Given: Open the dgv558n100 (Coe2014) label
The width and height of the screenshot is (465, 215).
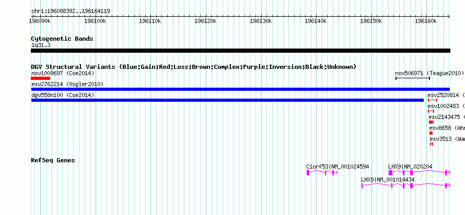Looking at the screenshot, I should (x=63, y=95).
